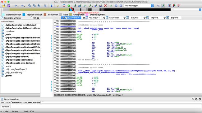Screen dimensions: 202x113
Task: Click the faded red icon at toolbar end
Action: point(179,6)
